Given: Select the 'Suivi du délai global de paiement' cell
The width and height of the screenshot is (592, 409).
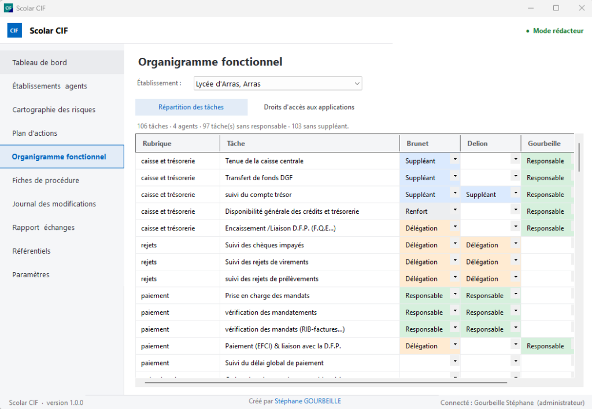Looking at the screenshot, I should pyautogui.click(x=310, y=363).
